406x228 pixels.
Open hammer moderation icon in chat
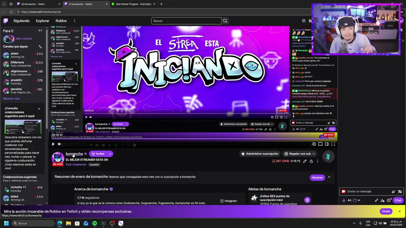383,200
